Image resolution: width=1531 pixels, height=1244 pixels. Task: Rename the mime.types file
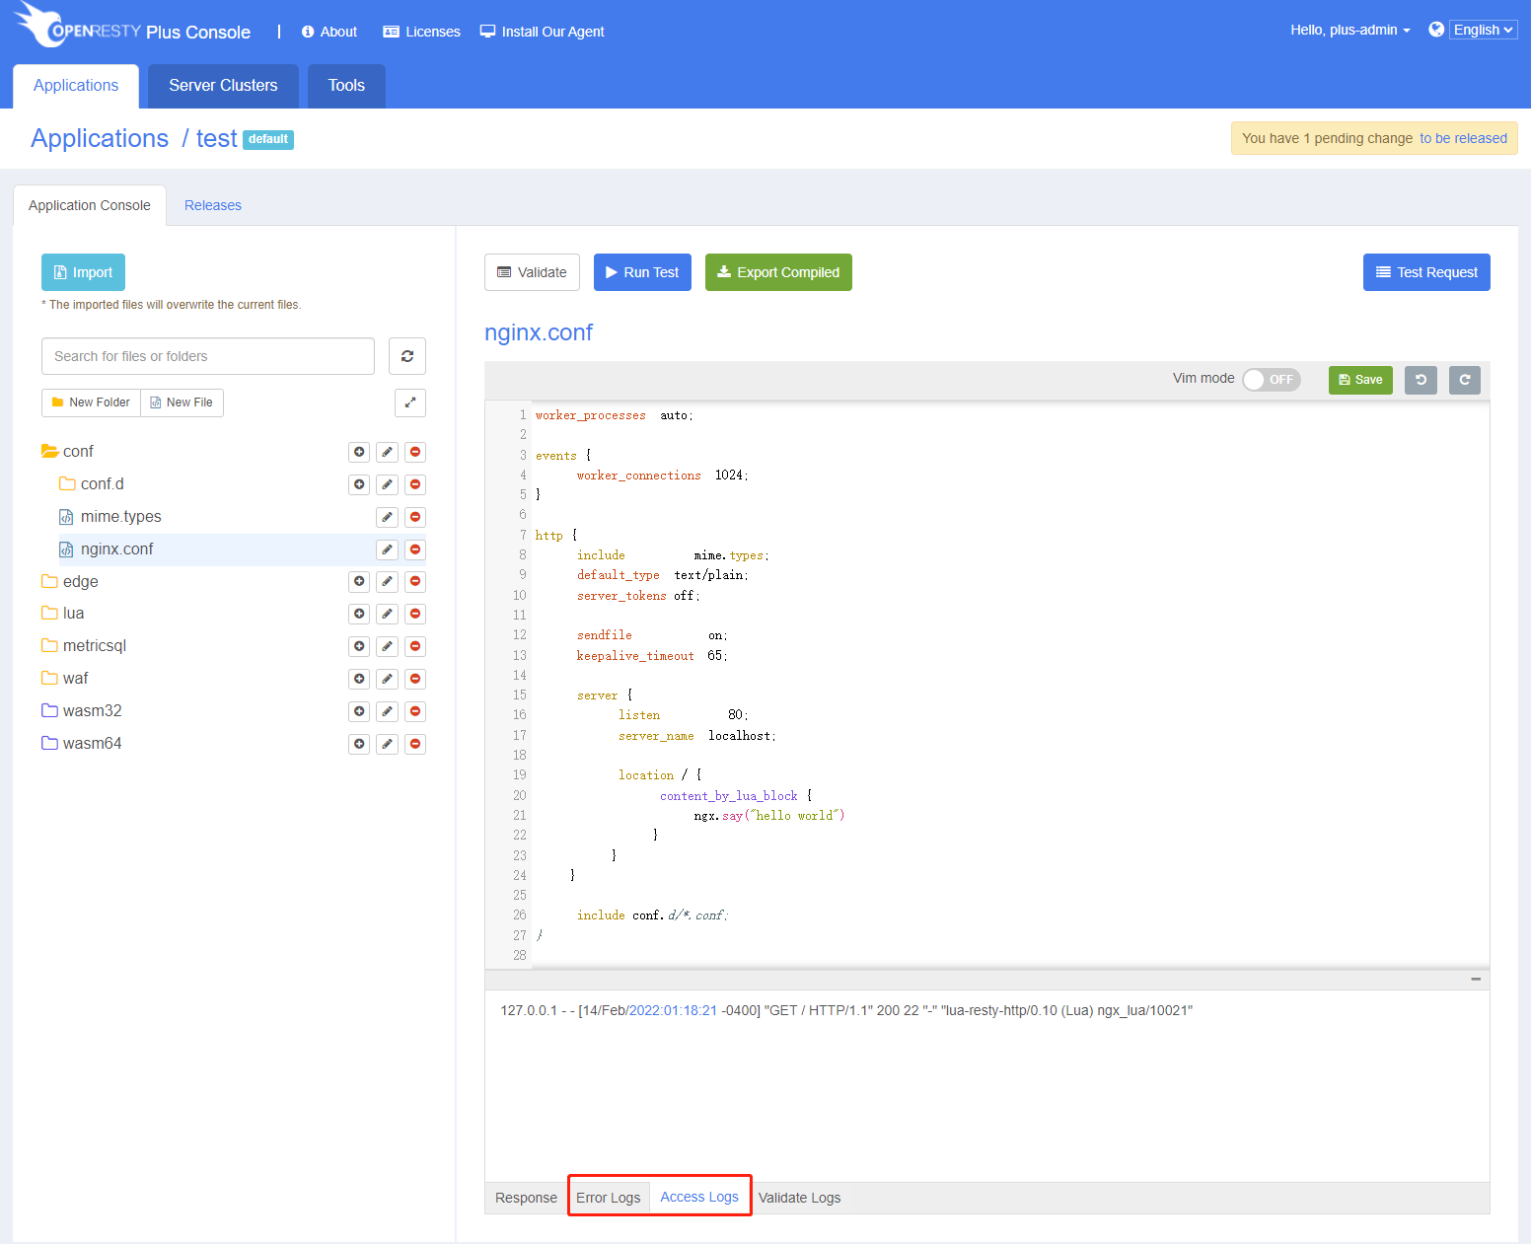tap(388, 517)
